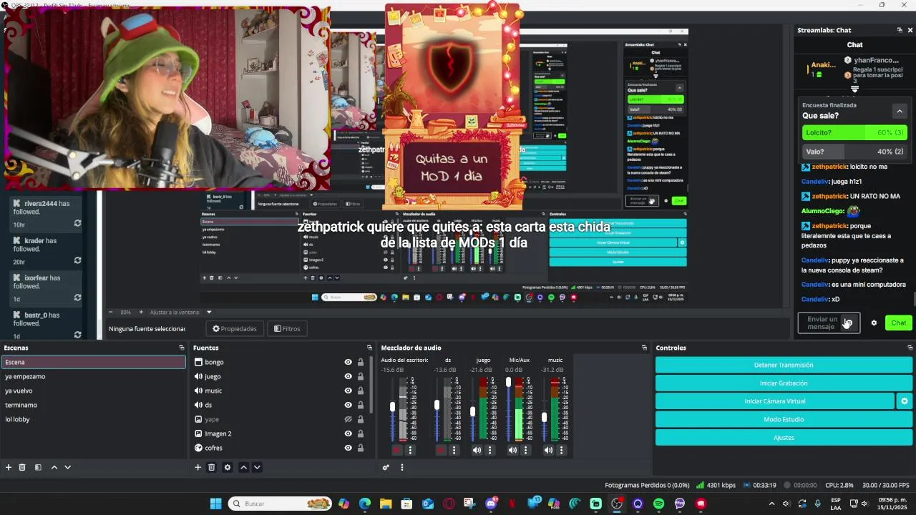Unlock the ds source
The height and width of the screenshot is (515, 916).
pos(361,405)
